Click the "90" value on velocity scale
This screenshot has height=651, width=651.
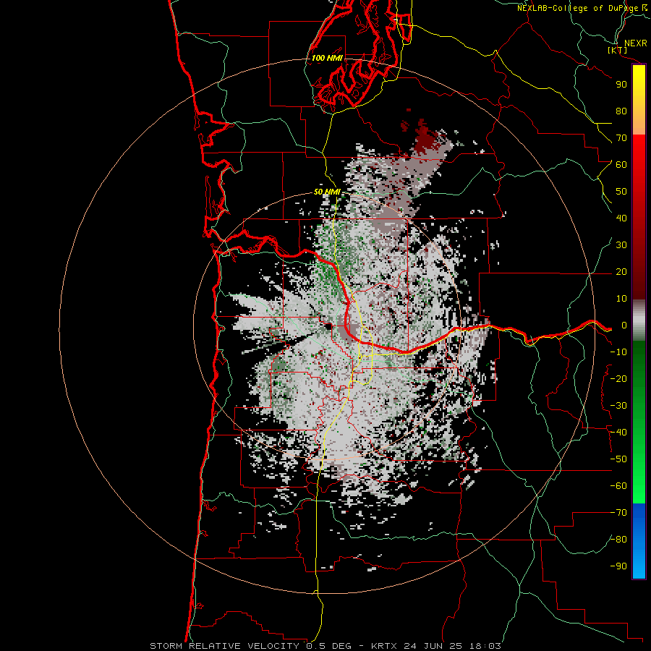click(x=621, y=85)
